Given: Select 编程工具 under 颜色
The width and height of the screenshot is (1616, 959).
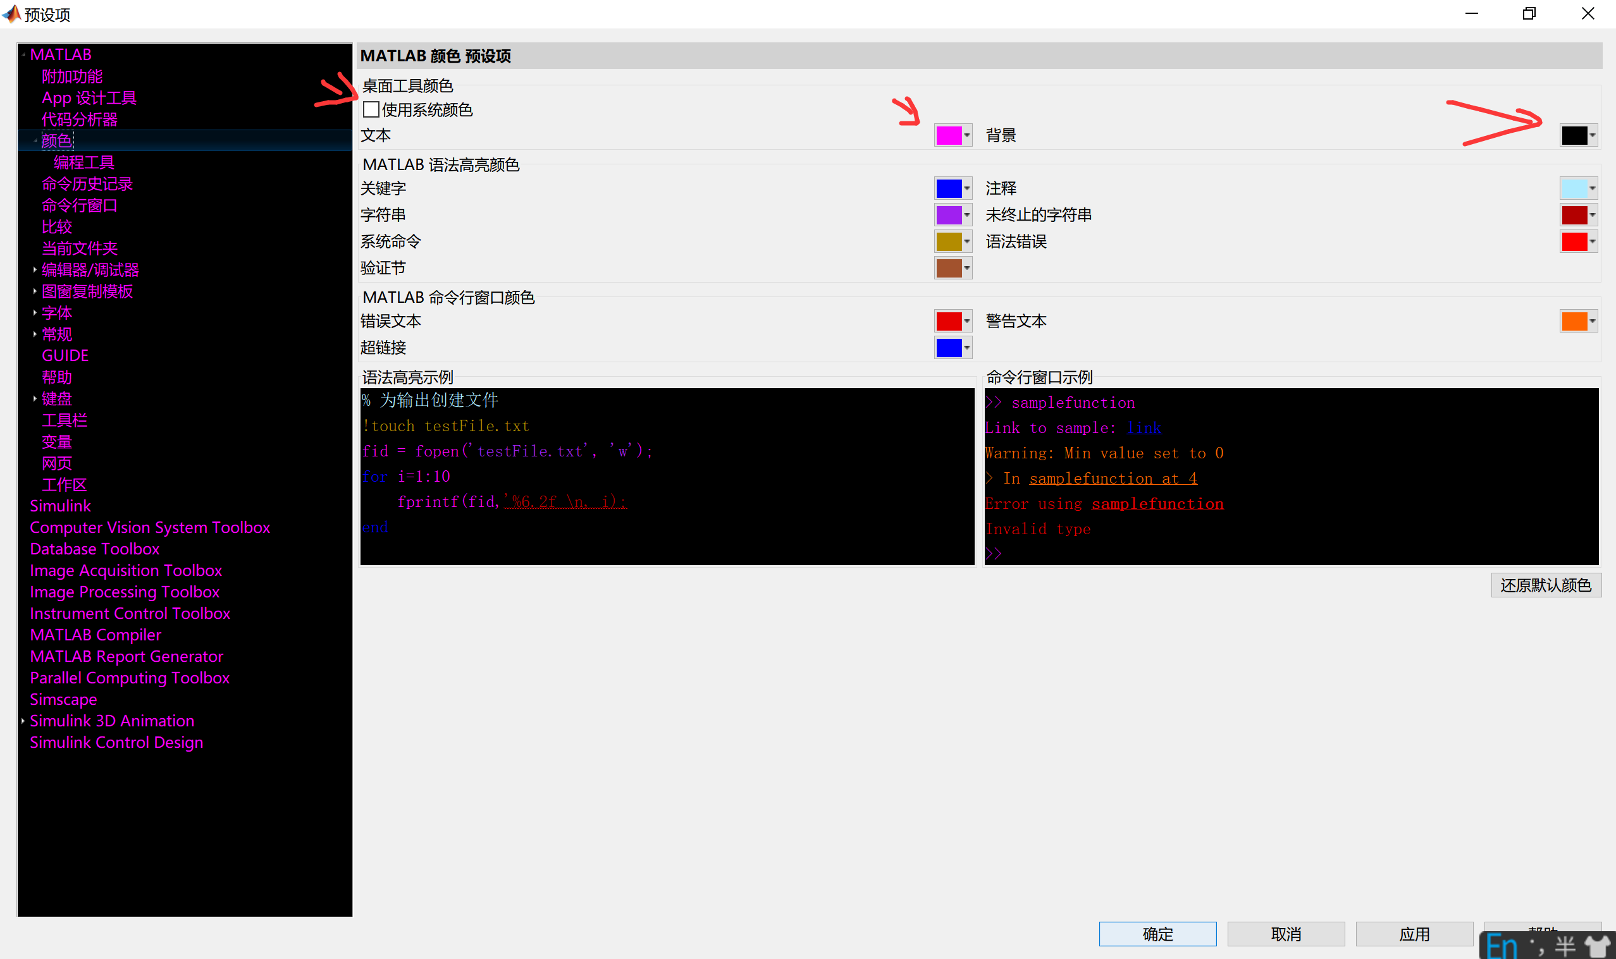Looking at the screenshot, I should click(84, 162).
